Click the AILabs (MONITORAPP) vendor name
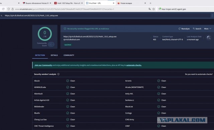Image resolution: width=214 pixels, height=130 pixels. (134, 87)
